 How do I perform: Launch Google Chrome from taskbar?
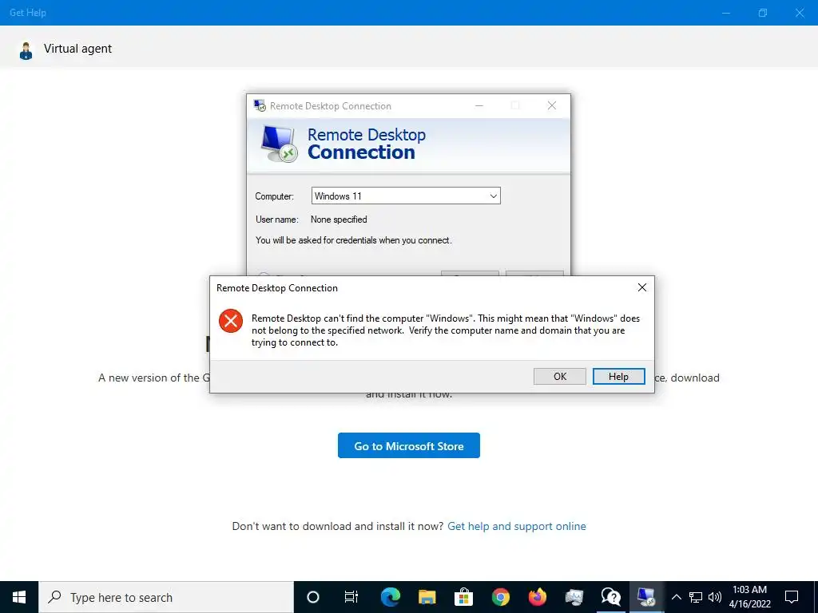500,597
